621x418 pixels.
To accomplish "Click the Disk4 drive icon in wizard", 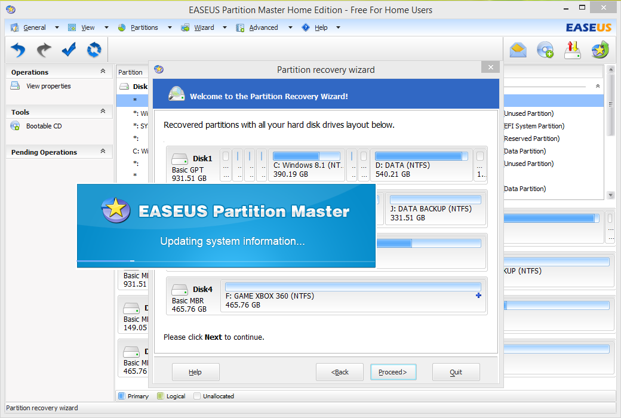I will [179, 290].
